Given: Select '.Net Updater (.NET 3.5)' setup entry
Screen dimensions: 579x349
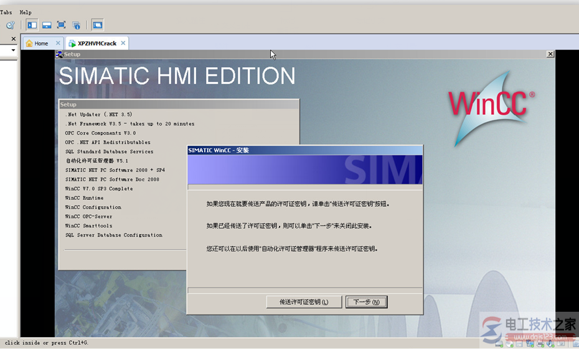Looking at the screenshot, I should [98, 114].
